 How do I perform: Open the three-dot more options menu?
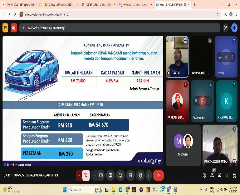149,175
